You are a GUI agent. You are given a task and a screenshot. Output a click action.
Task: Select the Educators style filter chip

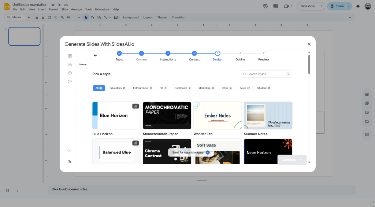coord(117,88)
